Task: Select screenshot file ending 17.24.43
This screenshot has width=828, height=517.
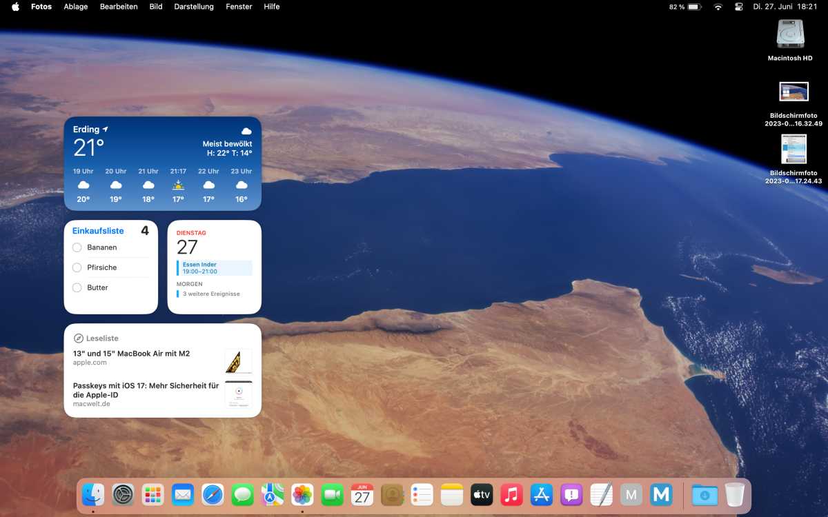Action: (793, 149)
